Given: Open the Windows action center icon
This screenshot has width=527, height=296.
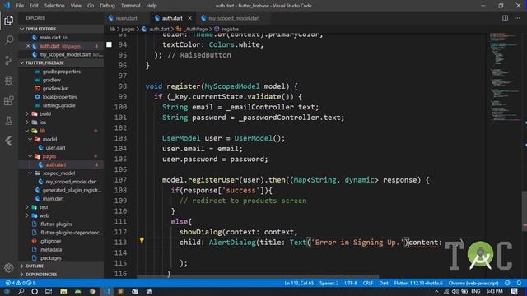Looking at the screenshot, I should [515, 291].
